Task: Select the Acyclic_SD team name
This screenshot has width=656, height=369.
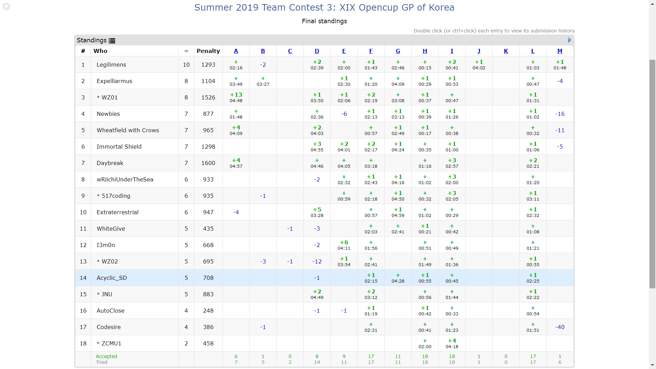Action: (x=112, y=278)
